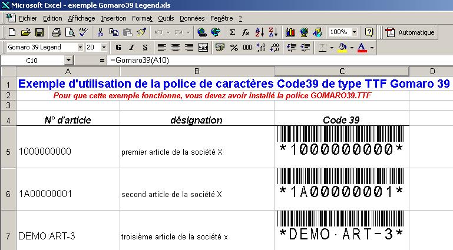This screenshot has width=453, height=250.
Task: Open print preview (page with magnifier)
Action: click(x=70, y=32)
